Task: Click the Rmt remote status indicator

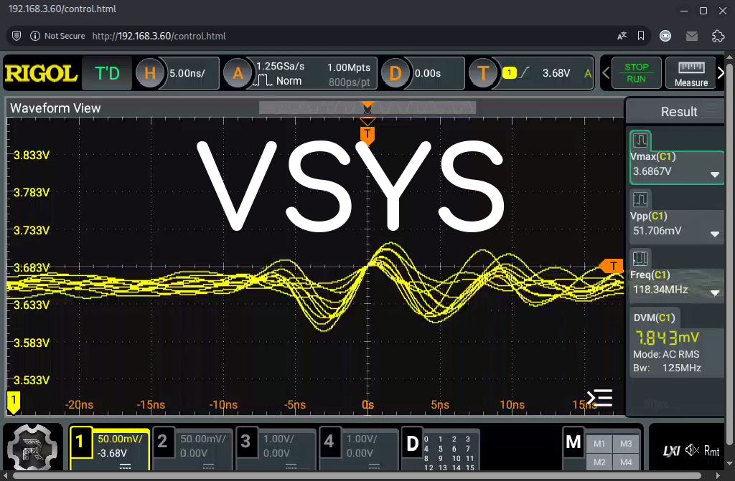Action: click(711, 451)
